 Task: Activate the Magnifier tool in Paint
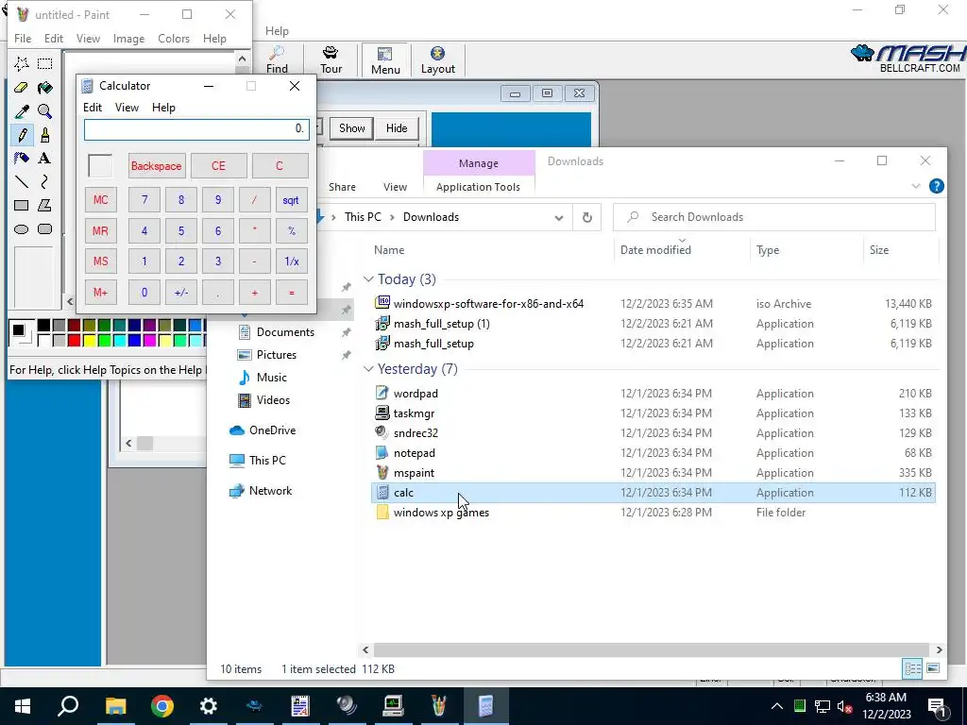pyautogui.click(x=44, y=111)
